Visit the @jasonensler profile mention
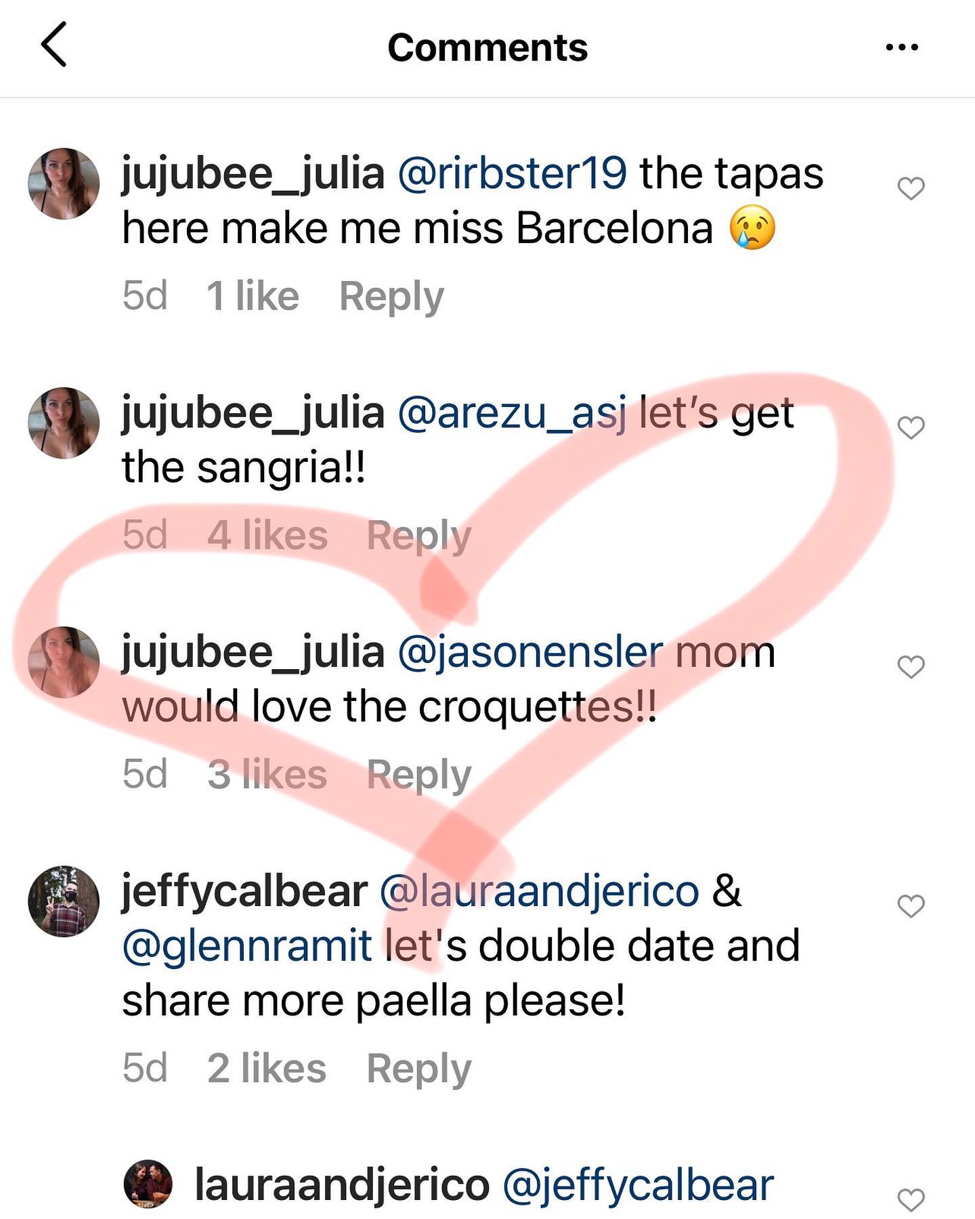This screenshot has height=1219, width=975. pyautogui.click(x=530, y=652)
